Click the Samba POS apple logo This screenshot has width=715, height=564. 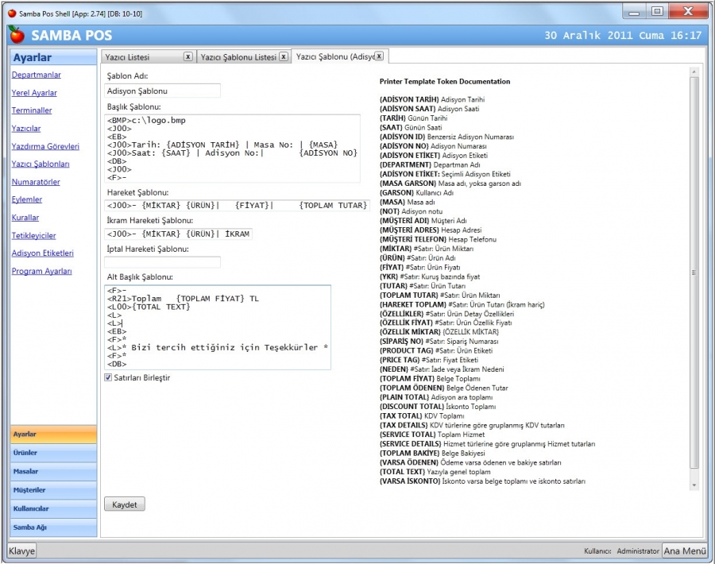tap(17, 35)
